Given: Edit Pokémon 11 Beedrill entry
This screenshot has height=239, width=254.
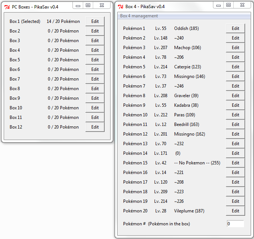Looking at the screenshot, I should (236, 124).
